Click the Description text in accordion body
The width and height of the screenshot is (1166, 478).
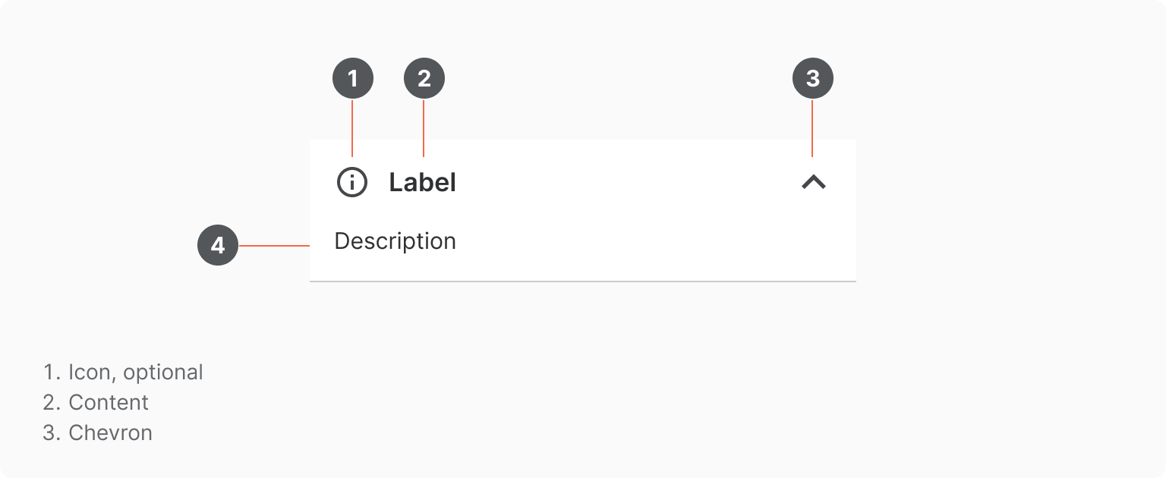click(395, 241)
